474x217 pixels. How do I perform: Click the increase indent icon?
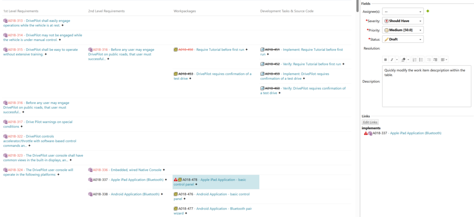pyautogui.click(x=435, y=60)
